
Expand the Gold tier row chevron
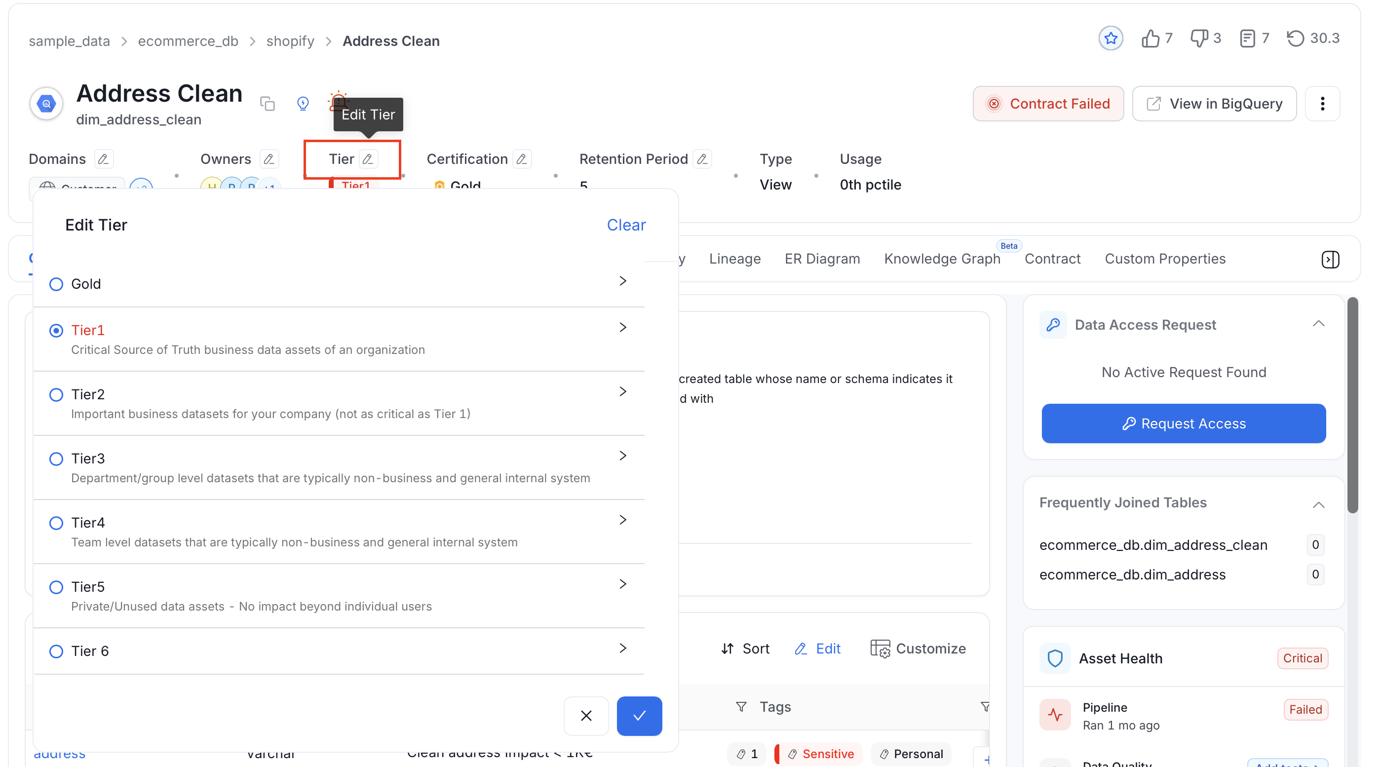coord(622,281)
